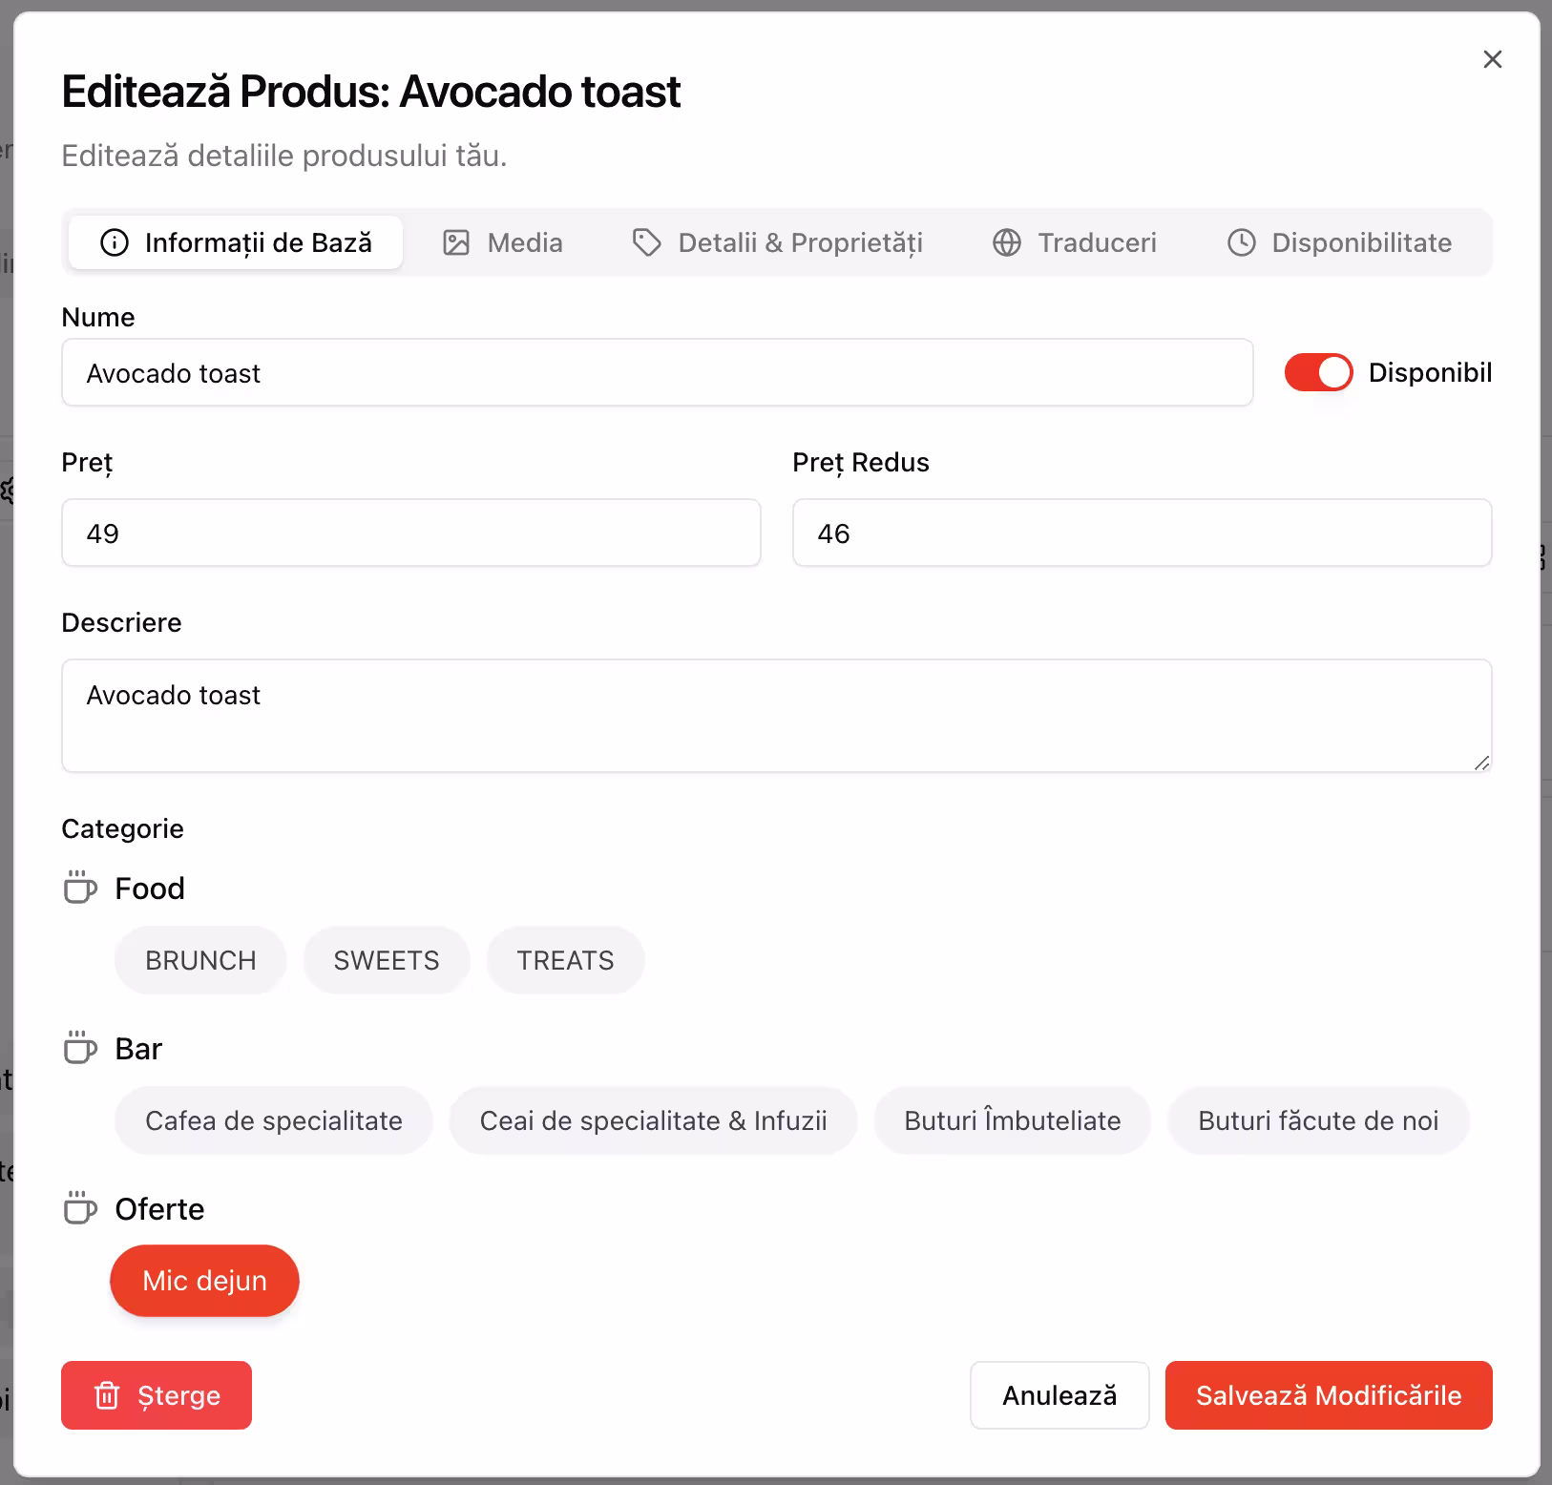Screen dimensions: 1552x1485
Task: Save changes with Salvează Modificările
Action: click(1329, 1395)
